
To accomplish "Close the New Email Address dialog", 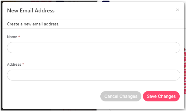I will [177, 10].
